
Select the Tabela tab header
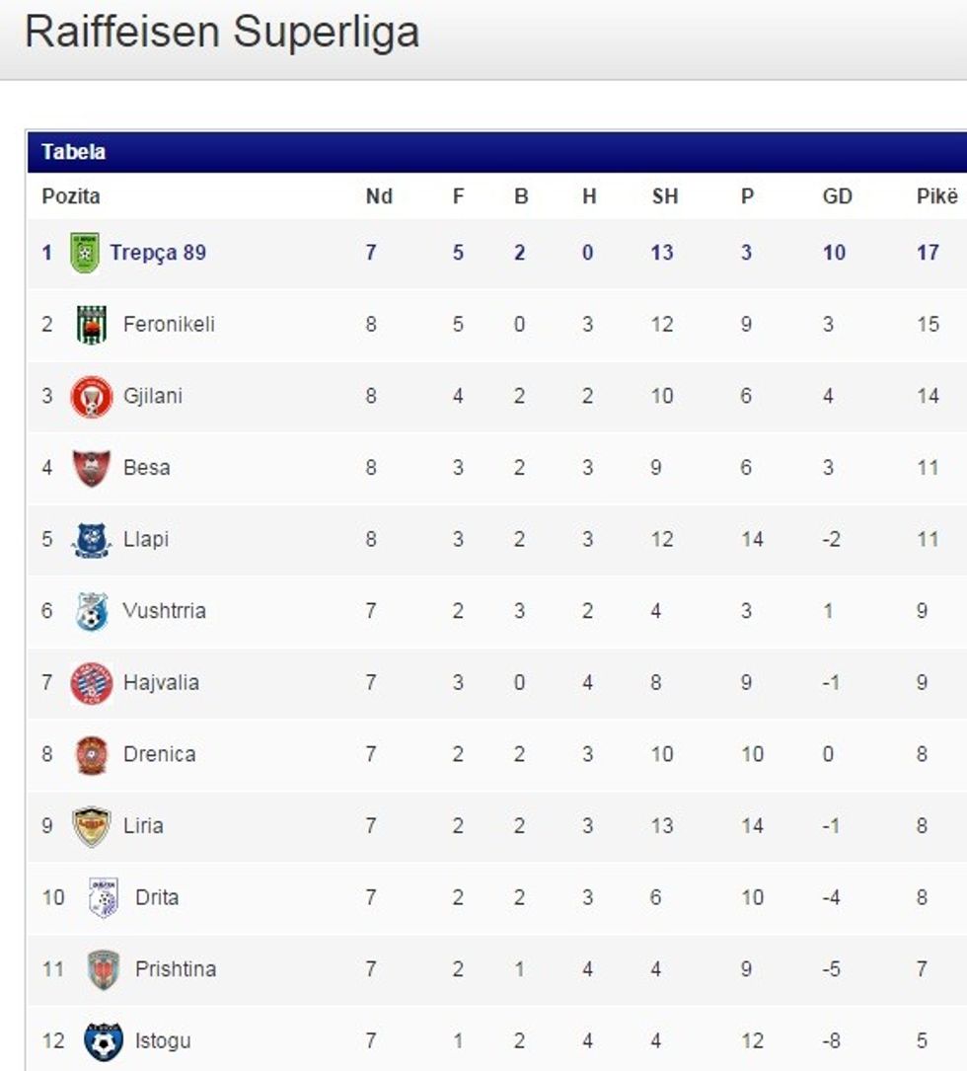pos(74,152)
